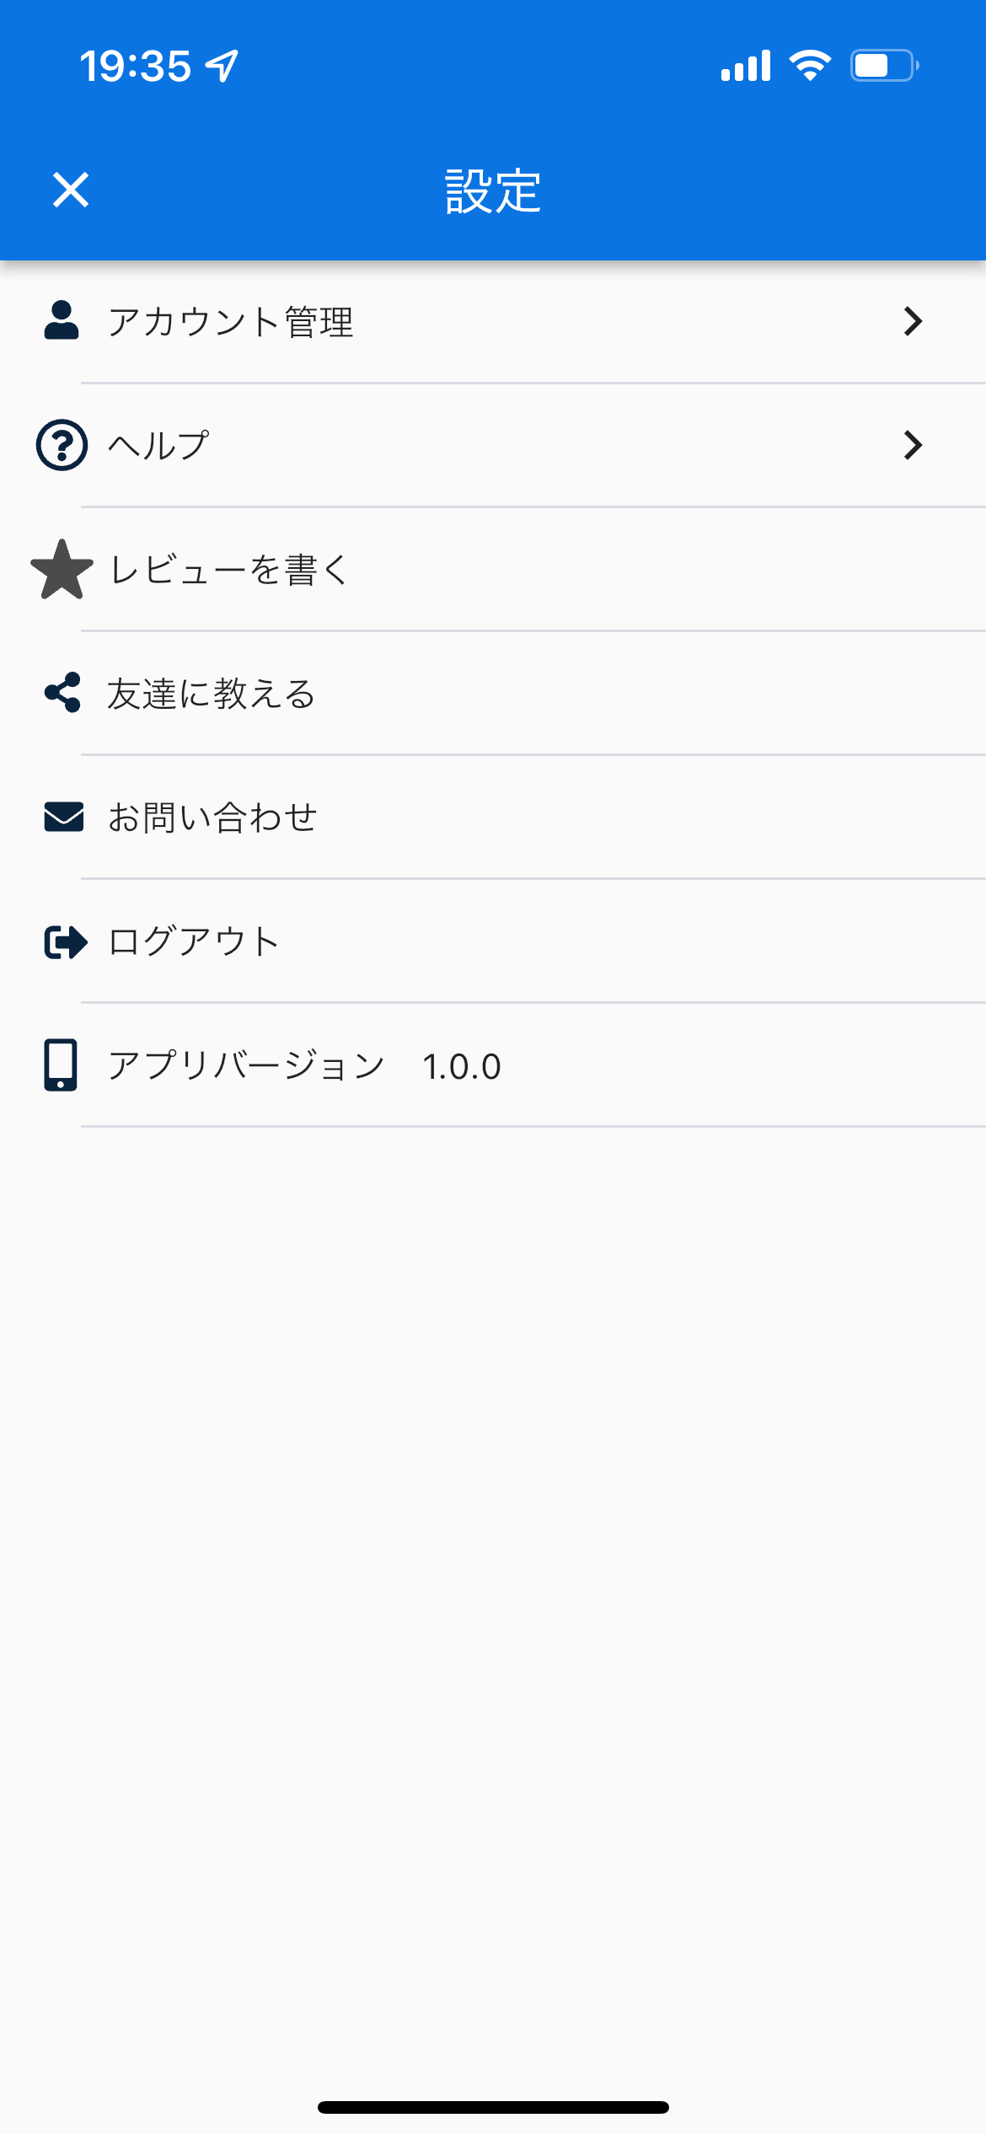The image size is (986, 2134).
Task: Tap the account person icon
Action: click(x=62, y=321)
